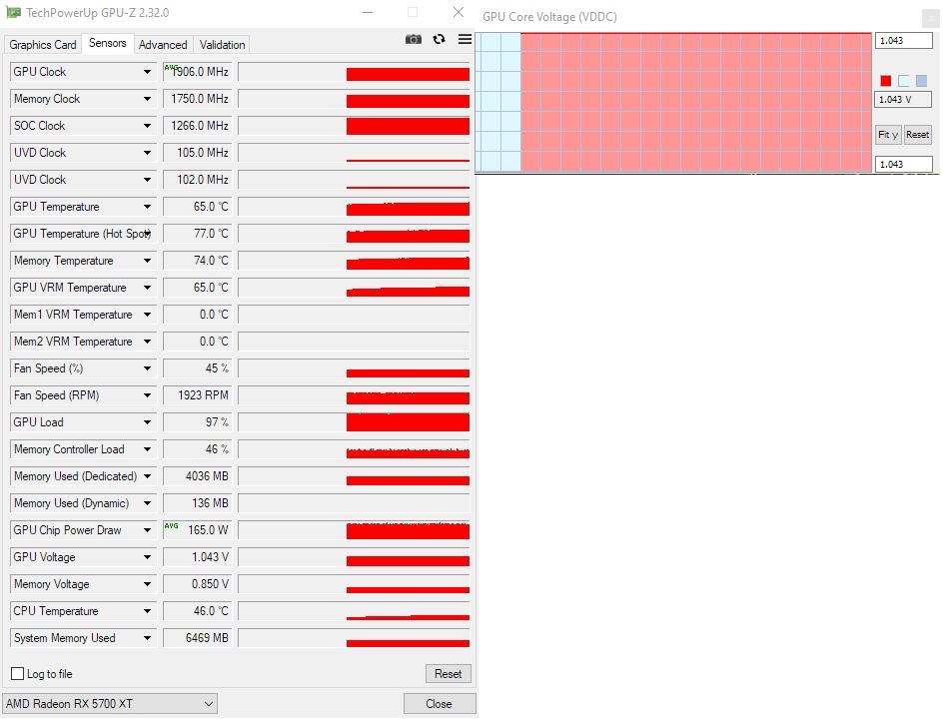Click the System Memory Used value 6469 MB
Image resolution: width=949 pixels, height=724 pixels.
pyautogui.click(x=198, y=638)
